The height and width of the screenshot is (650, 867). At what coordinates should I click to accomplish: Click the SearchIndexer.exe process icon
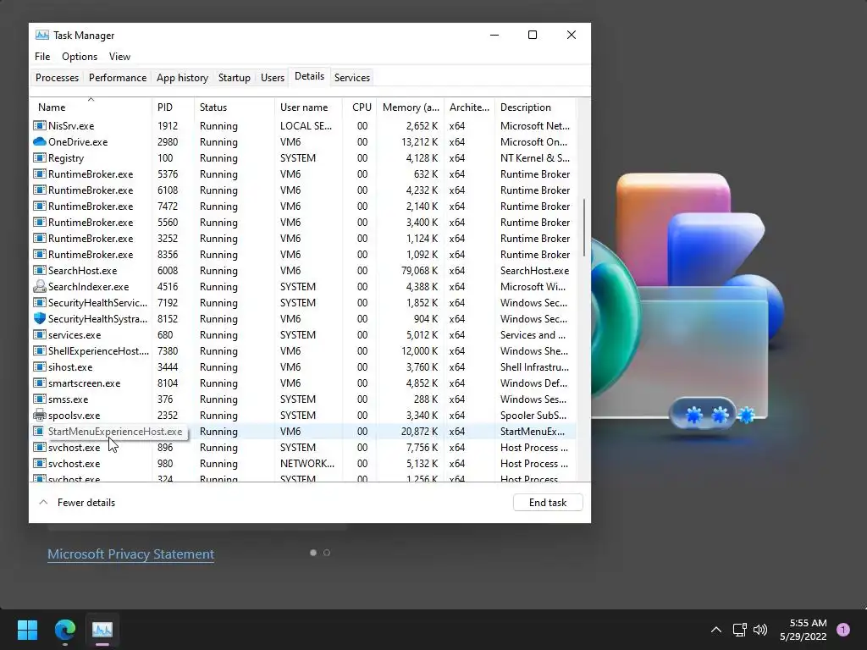tap(39, 286)
